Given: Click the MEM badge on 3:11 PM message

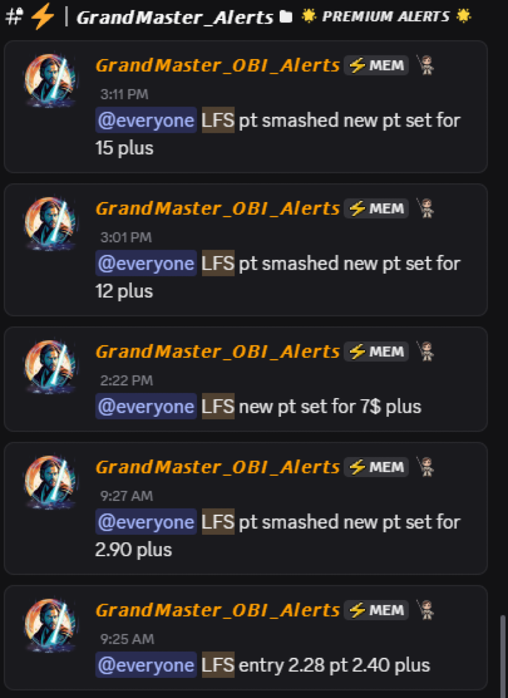Looking at the screenshot, I should coord(376,65).
